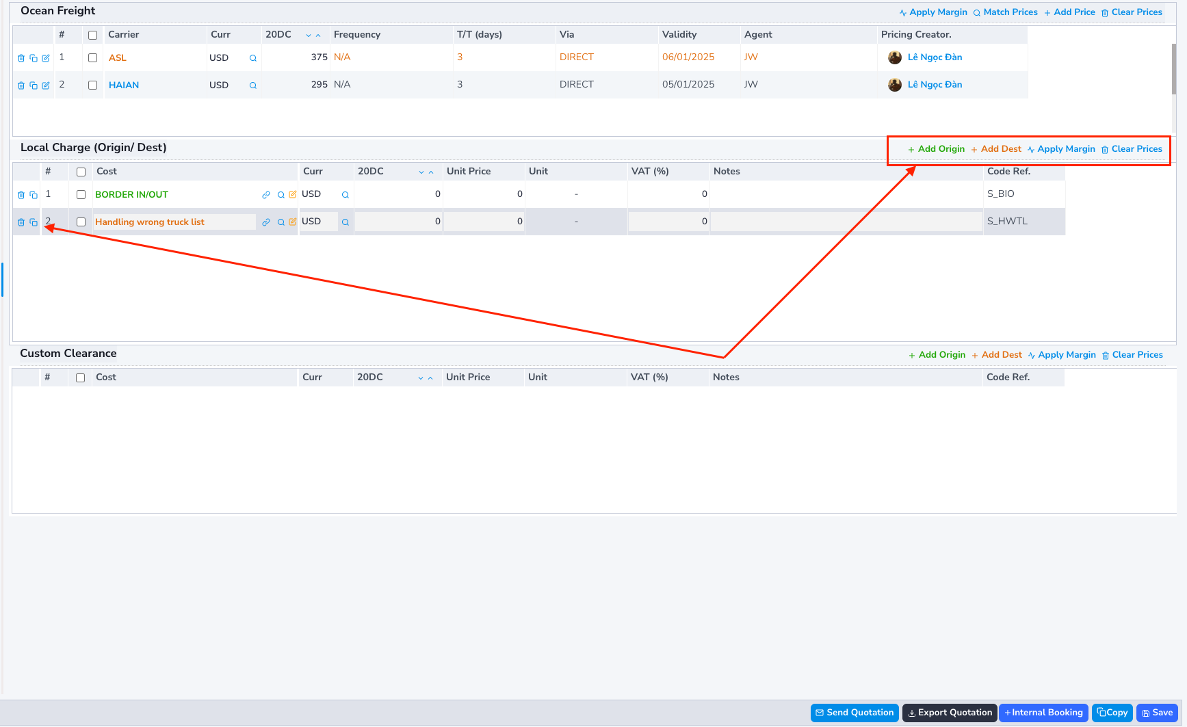The width and height of the screenshot is (1187, 727).
Task: Sort Local Charge 20DC column ascending
Action: [432, 172]
